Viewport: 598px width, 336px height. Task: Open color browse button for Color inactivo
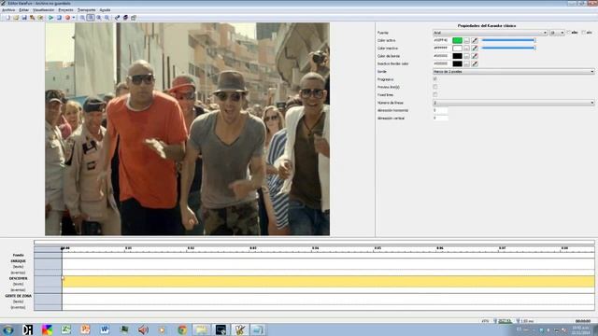[x=466, y=48]
